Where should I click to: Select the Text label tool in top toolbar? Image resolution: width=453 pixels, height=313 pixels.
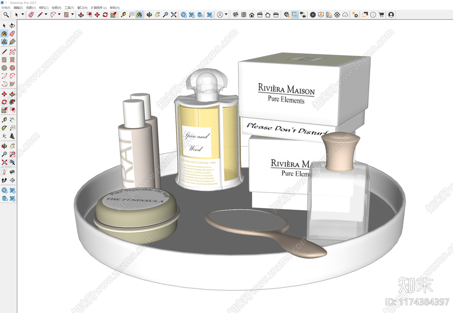(132, 15)
